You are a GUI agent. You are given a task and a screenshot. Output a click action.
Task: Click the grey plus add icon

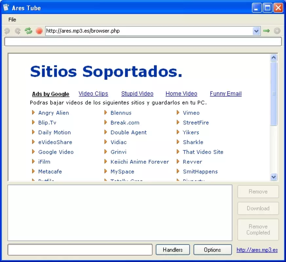(277, 31)
